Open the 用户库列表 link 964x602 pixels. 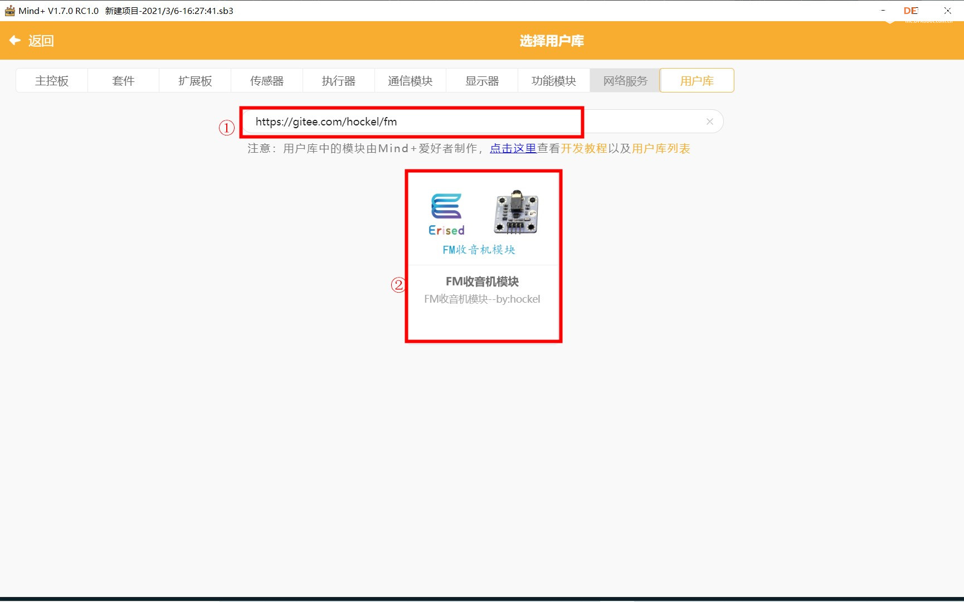pyautogui.click(x=660, y=149)
